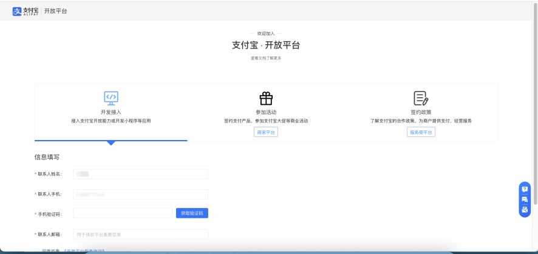Open 商家平台 button

[266, 132]
